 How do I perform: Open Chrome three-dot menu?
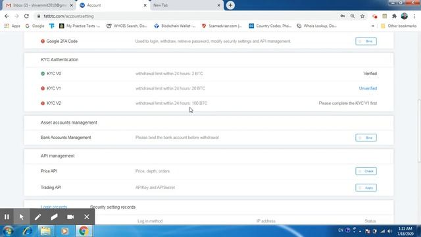pyautogui.click(x=414, y=16)
